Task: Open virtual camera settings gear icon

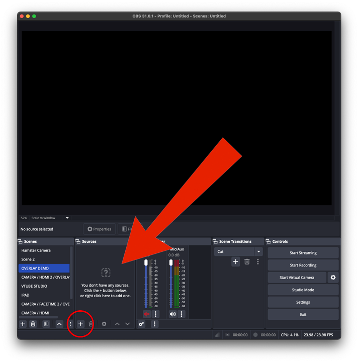Action: [333, 278]
